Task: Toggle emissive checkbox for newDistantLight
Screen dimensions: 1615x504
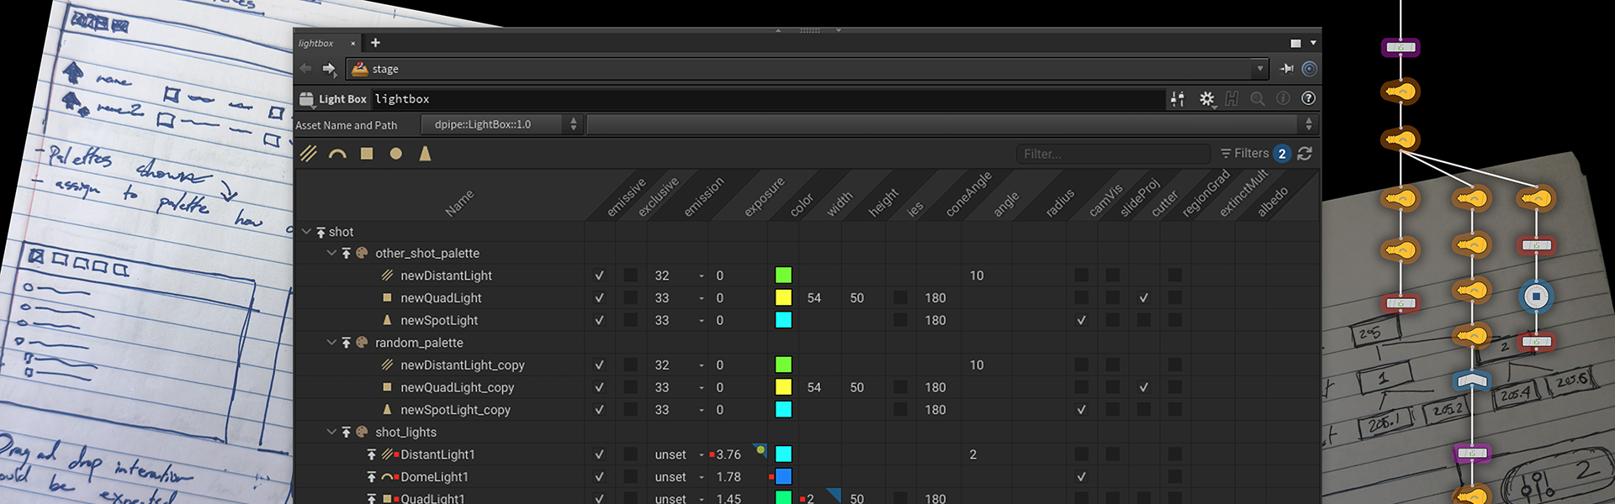Action: pyautogui.click(x=599, y=276)
